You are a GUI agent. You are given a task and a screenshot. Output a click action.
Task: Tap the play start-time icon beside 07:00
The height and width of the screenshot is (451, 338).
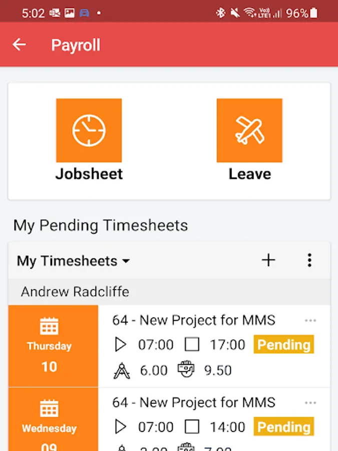pos(121,344)
